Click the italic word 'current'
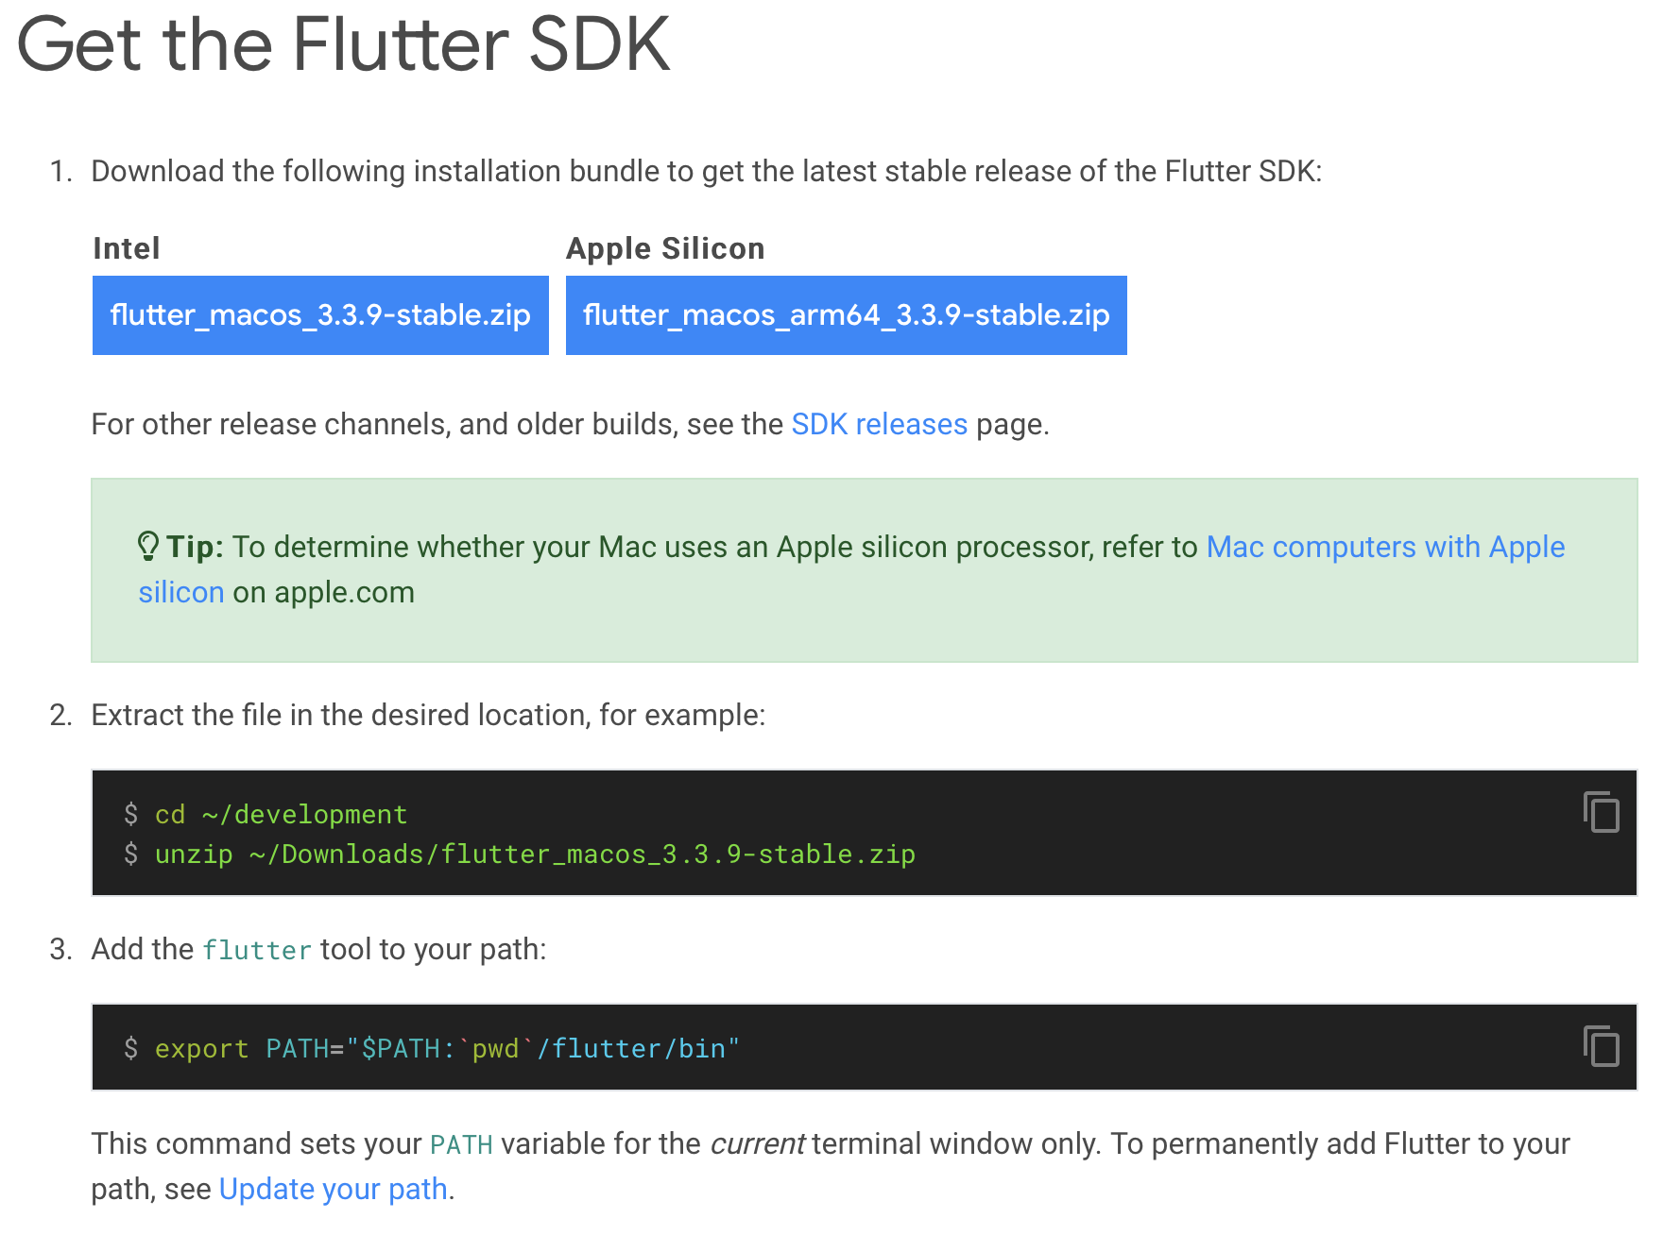The height and width of the screenshot is (1235, 1663). point(757,1144)
